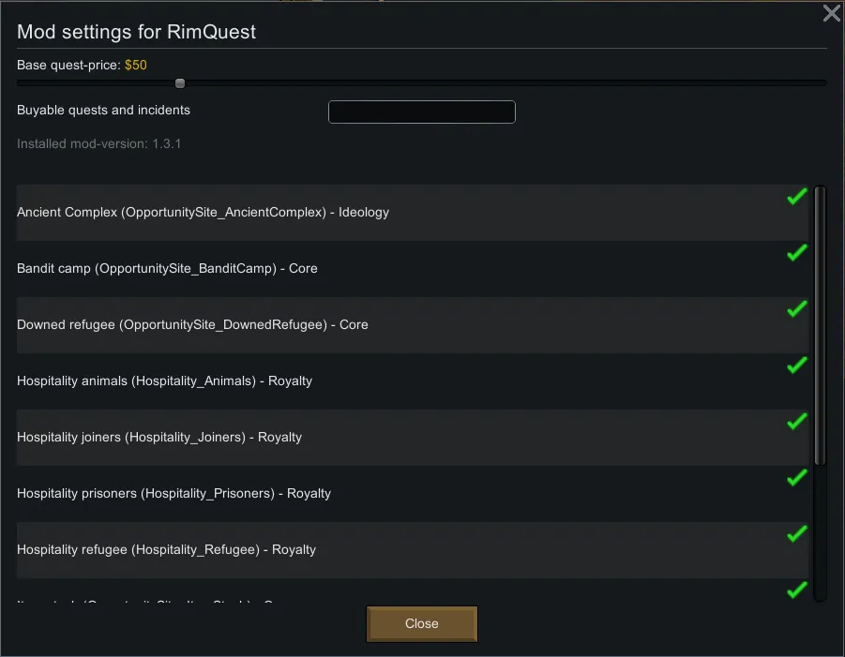845x657 pixels.
Task: Click the buyable quests search field
Action: click(422, 112)
